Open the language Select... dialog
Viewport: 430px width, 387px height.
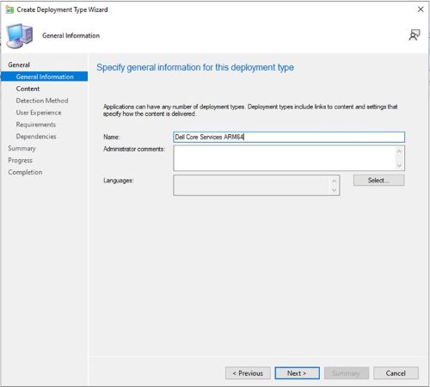378,181
